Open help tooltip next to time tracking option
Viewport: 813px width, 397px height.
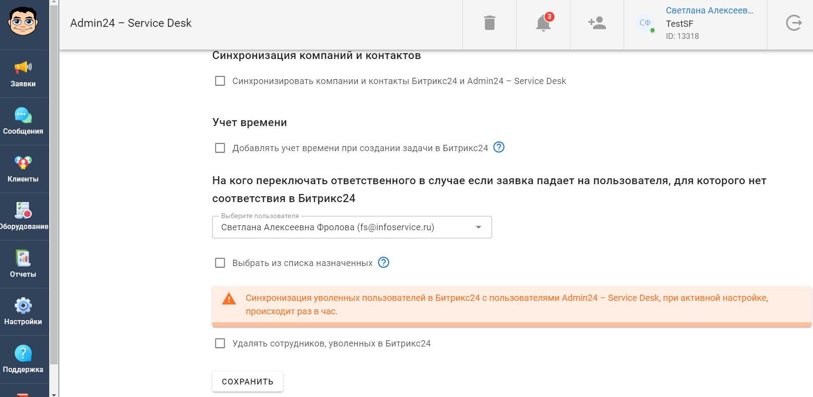pos(499,147)
